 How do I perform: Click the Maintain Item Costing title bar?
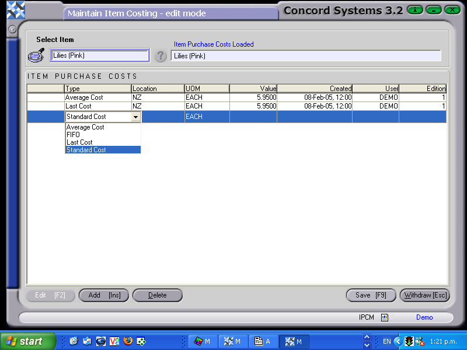click(169, 13)
